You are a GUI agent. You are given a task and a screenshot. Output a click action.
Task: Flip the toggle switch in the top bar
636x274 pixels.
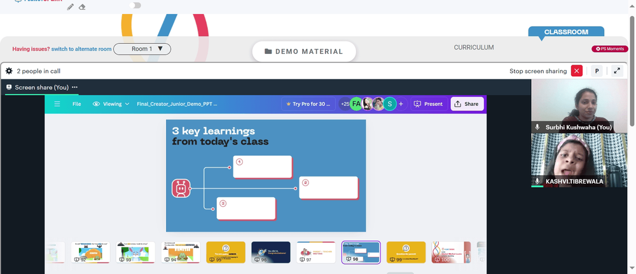tap(135, 5)
